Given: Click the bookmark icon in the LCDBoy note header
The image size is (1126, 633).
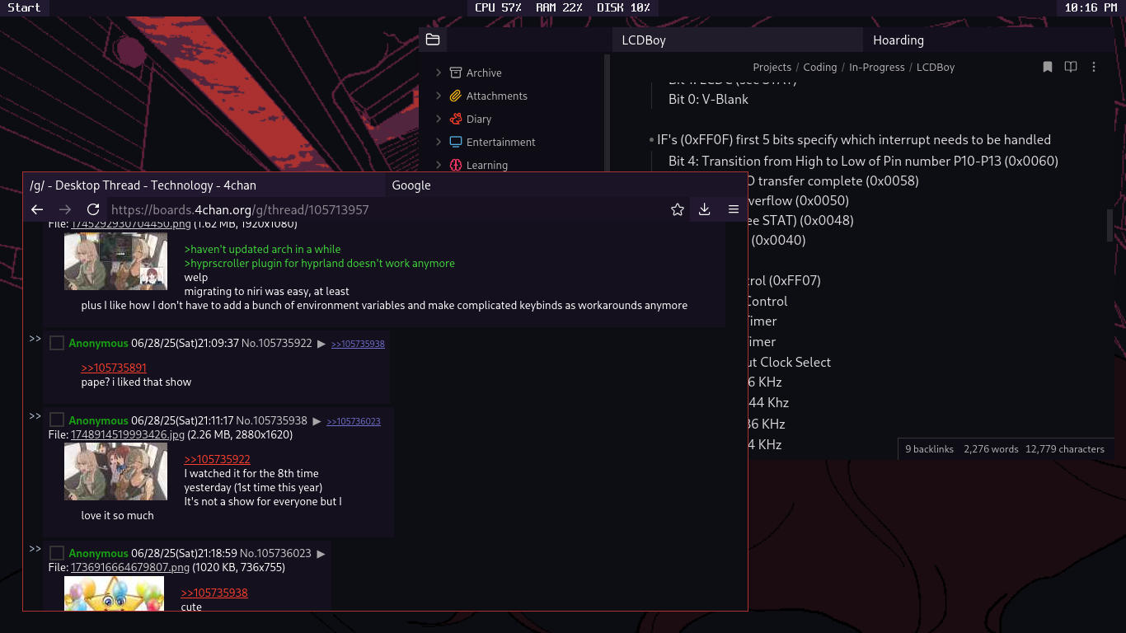Looking at the screenshot, I should [1048, 67].
